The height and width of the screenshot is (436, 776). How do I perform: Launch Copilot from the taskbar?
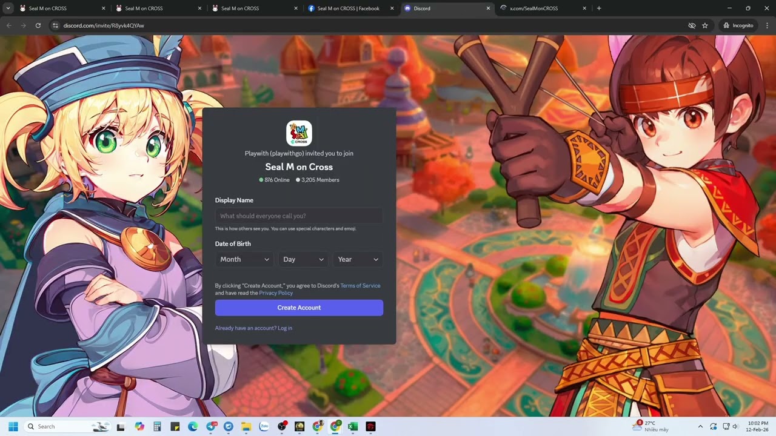140,426
